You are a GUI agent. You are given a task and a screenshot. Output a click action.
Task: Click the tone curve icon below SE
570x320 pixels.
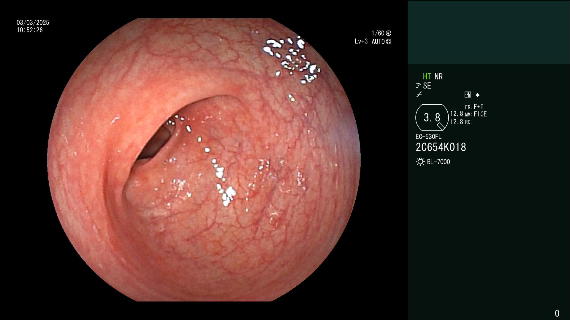419,95
